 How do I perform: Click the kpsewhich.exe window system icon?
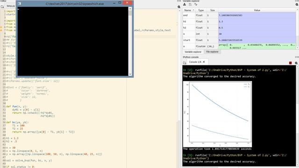[19, 3]
